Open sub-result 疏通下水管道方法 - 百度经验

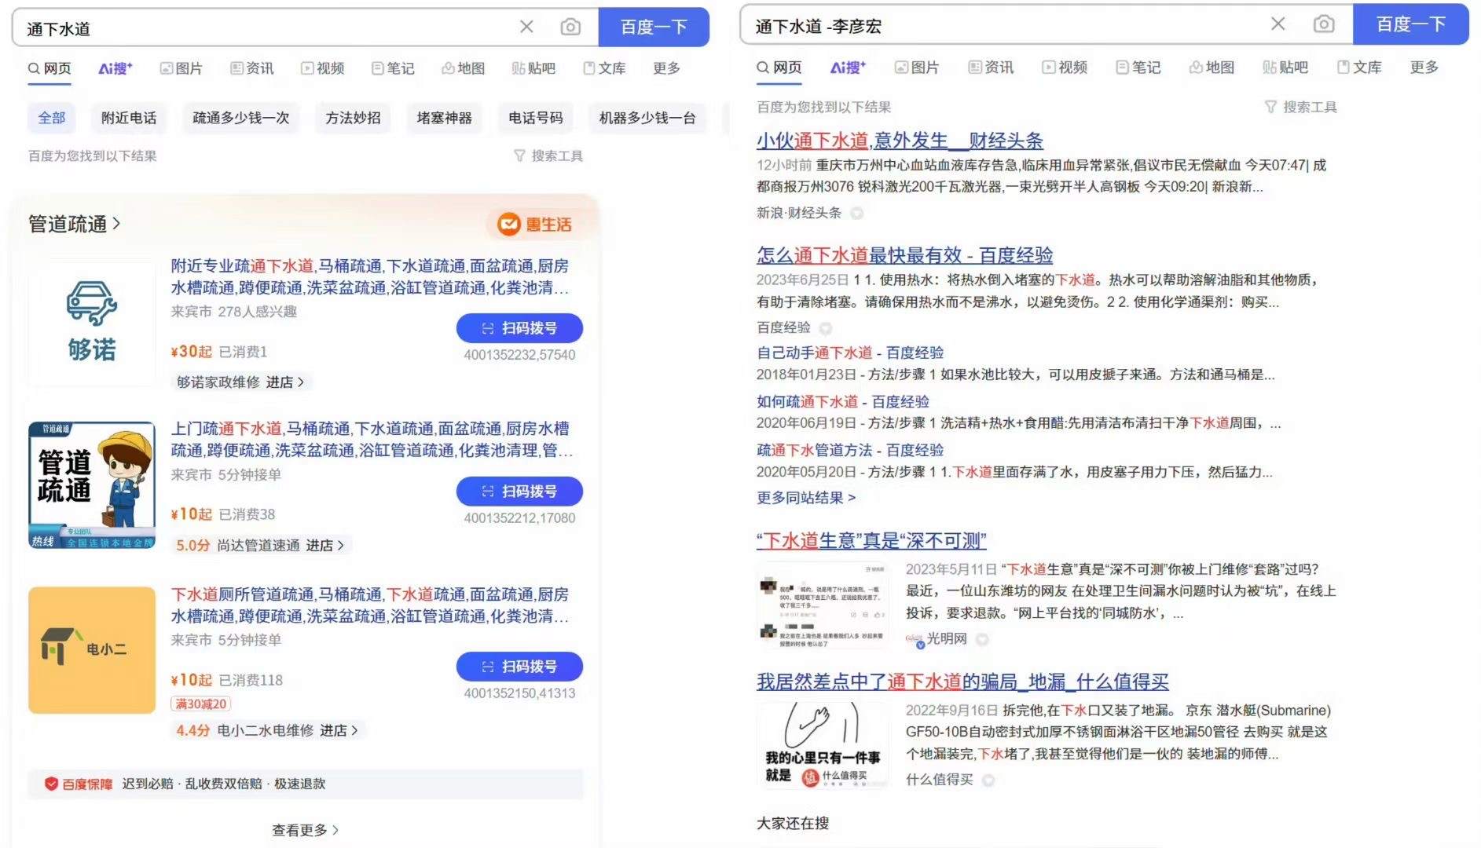point(850,450)
